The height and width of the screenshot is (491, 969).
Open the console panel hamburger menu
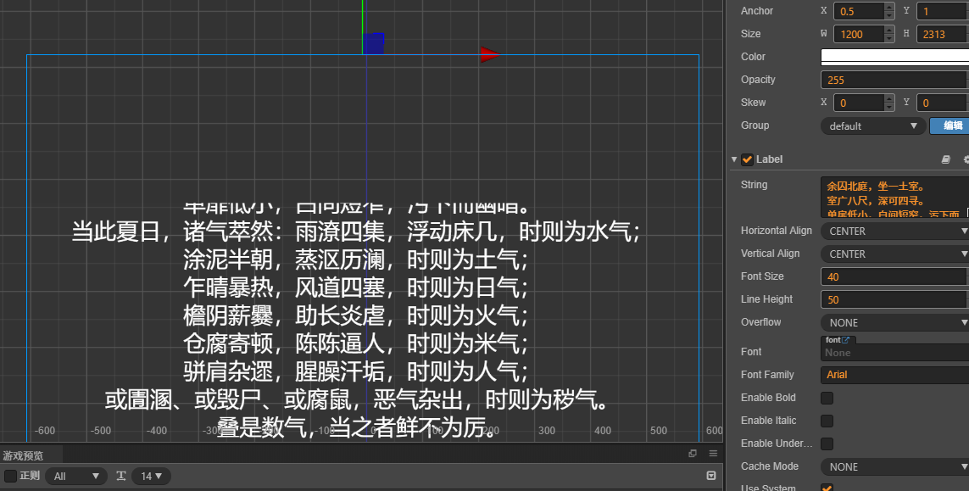pos(712,454)
